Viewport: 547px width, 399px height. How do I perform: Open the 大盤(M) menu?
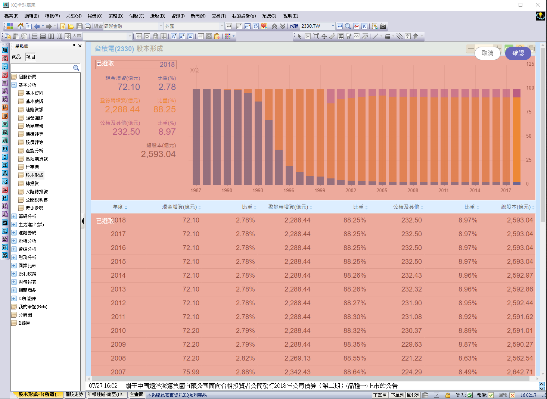coord(74,16)
